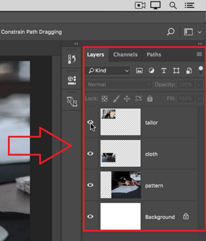
Task: Click the Fill value field
Action: 186,98
